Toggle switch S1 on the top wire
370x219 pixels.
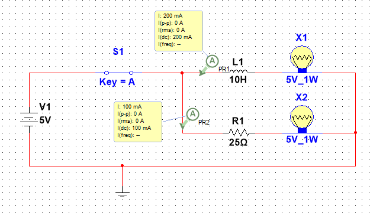(118, 73)
